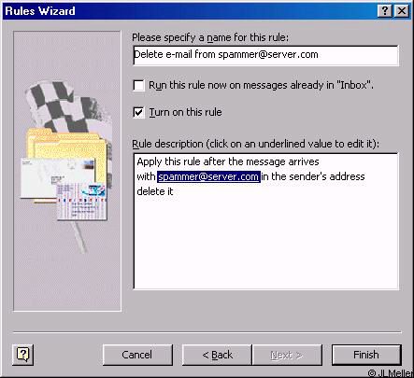Screen dimensions: 414x378
Task: Click the "Turn on this rule" label text
Action: [186, 112]
